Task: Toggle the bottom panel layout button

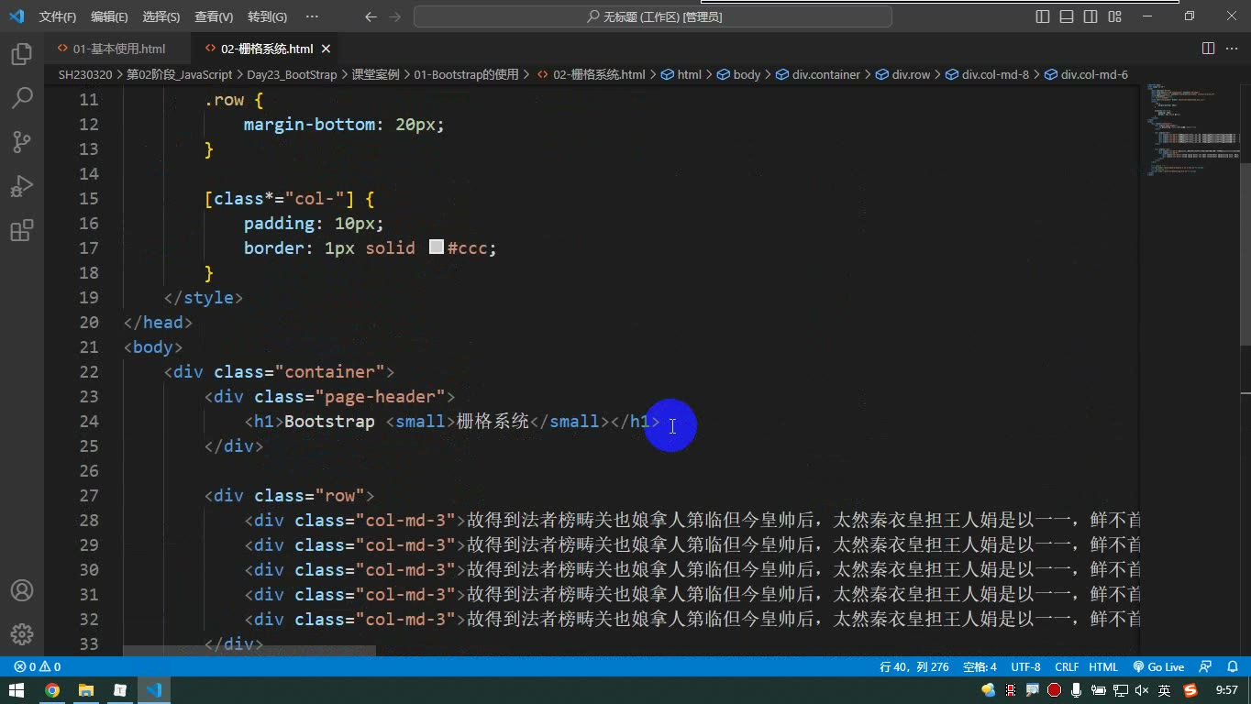Action: pyautogui.click(x=1067, y=16)
